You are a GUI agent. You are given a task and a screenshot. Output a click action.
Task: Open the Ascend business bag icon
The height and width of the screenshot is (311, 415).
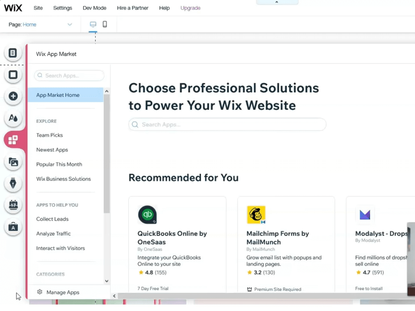(13, 227)
